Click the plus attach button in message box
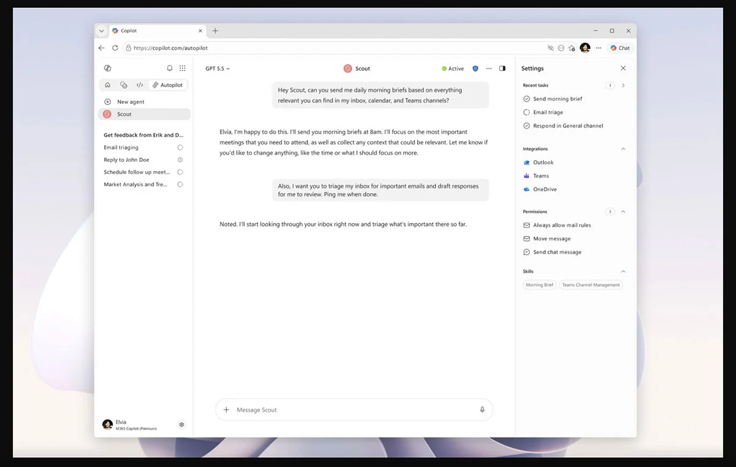Screen dimensions: 736x467 point(226,409)
